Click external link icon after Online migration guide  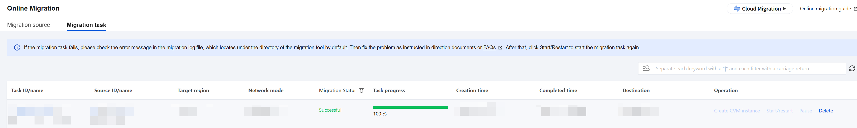tap(855, 9)
